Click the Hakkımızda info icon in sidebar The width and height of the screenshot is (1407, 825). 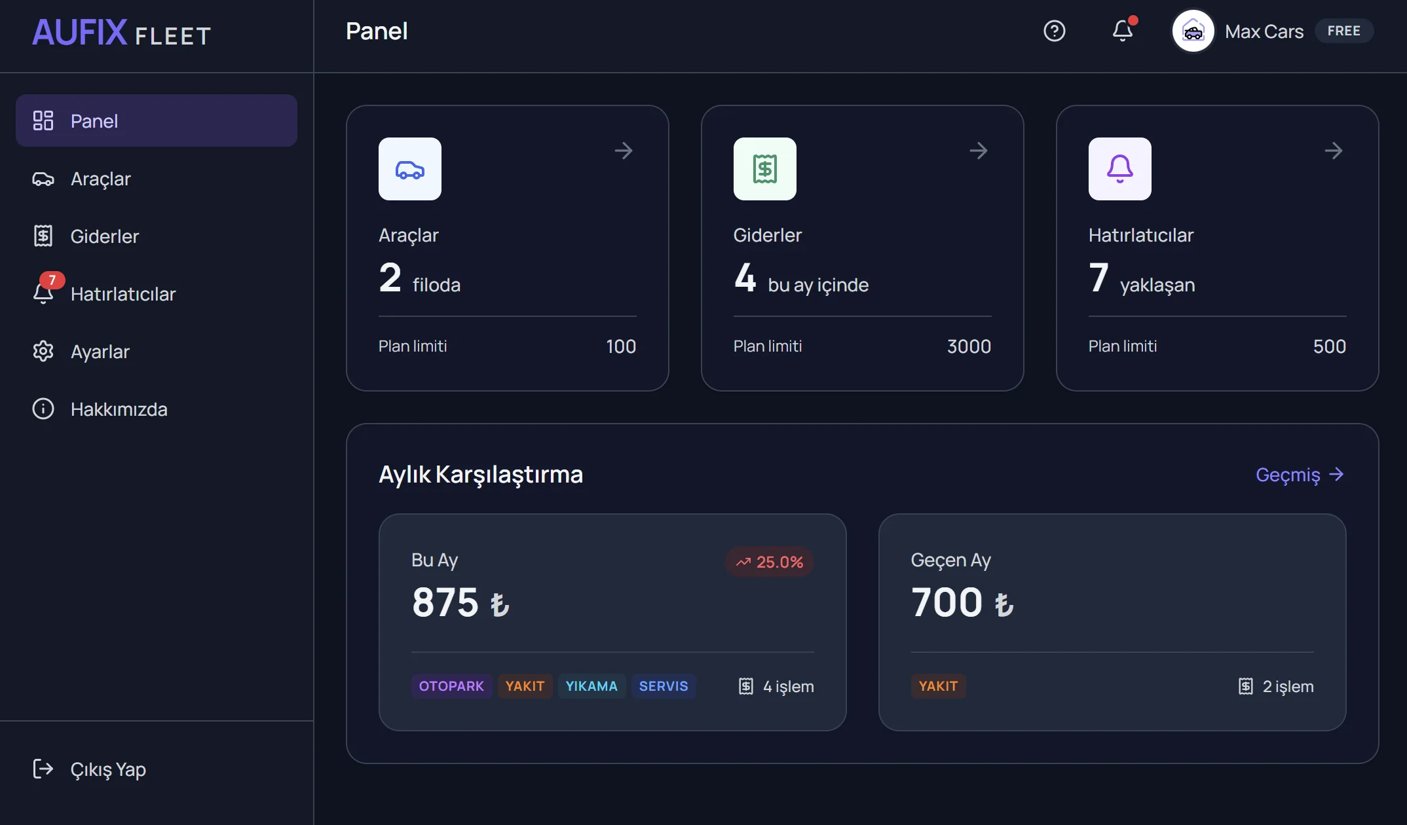(43, 409)
